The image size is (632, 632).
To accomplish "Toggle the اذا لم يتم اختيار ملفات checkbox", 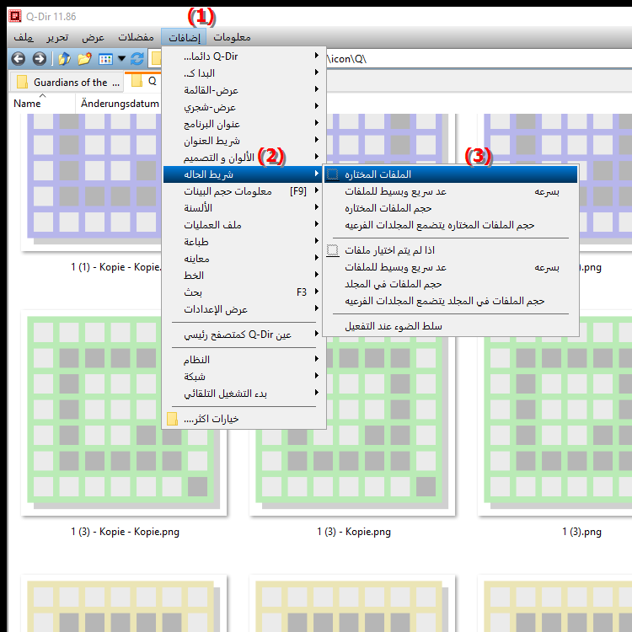I will click(x=451, y=250).
